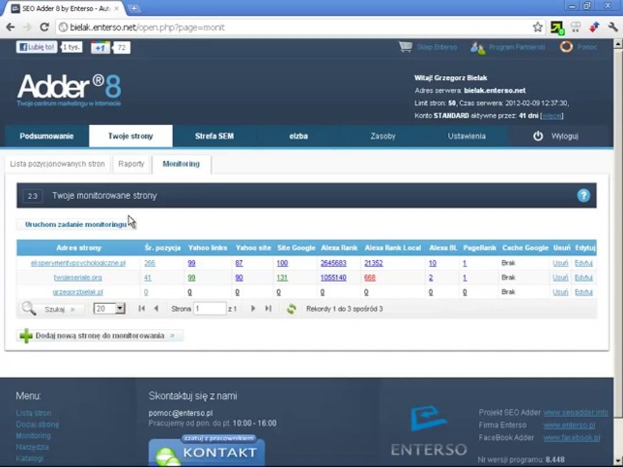Viewport: 623px width, 467px height.
Task: Reload the page with refresh icon
Action: [45, 27]
